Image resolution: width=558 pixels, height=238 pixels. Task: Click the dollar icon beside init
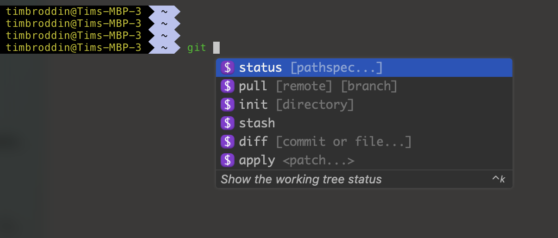click(x=227, y=105)
